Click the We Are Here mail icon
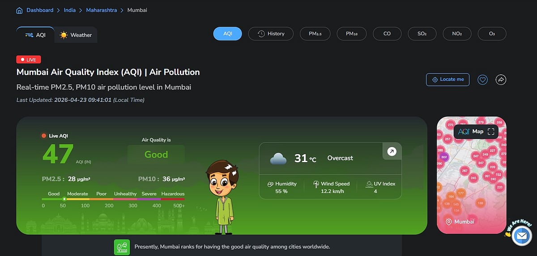 click(x=521, y=235)
